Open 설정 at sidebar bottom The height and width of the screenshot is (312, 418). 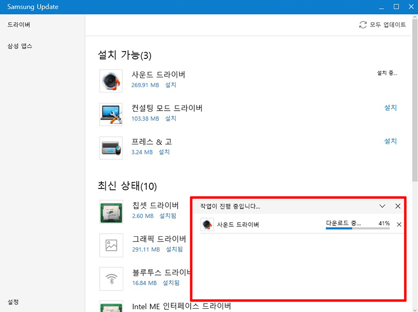point(13,302)
